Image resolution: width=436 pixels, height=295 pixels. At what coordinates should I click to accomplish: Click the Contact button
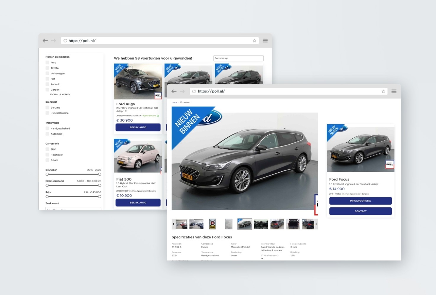[361, 211]
